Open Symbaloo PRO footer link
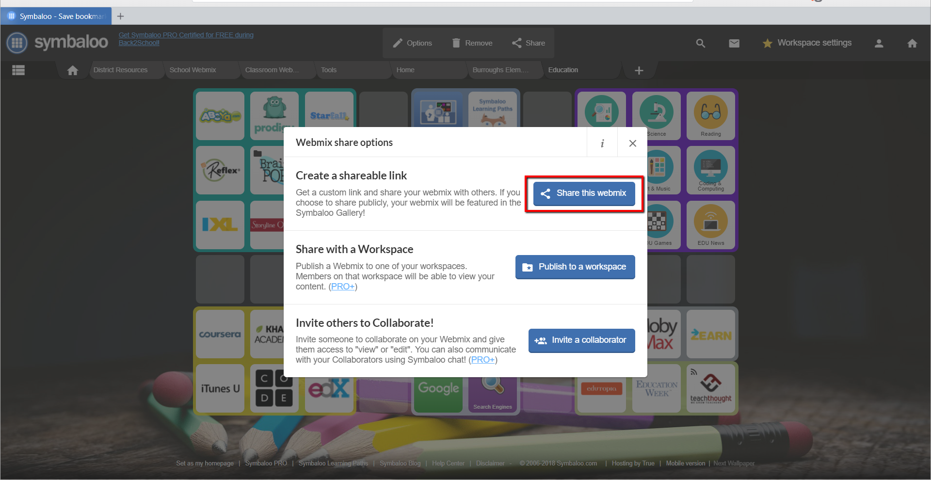The image size is (931, 480). click(x=266, y=464)
